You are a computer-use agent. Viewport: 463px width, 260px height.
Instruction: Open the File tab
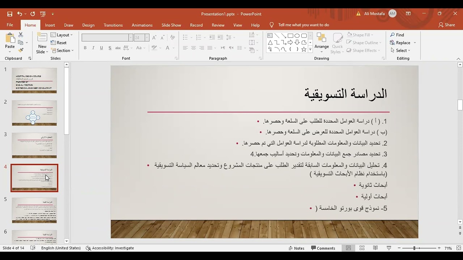(x=10, y=25)
